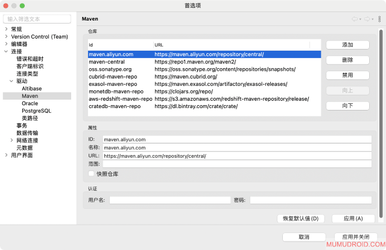Click the 用户名 input field
The width and height of the screenshot is (386, 250).
170,200
